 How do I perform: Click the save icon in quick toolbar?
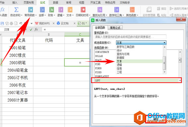click(2, 23)
